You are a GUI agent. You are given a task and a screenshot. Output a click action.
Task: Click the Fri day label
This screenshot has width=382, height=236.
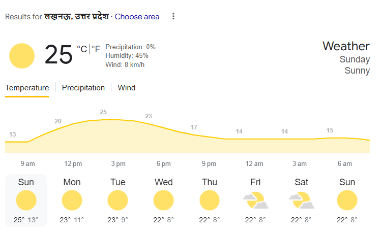[255, 182]
